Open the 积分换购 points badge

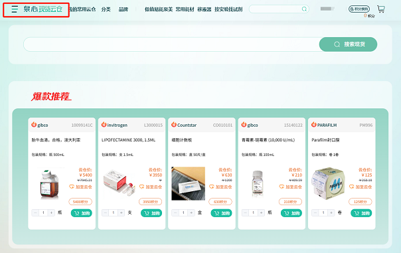(359, 9)
